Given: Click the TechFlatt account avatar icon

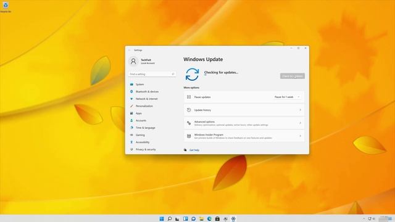Looking at the screenshot, I should (x=133, y=61).
